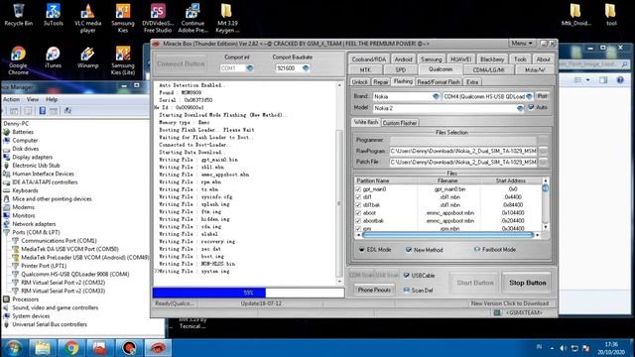Browse for Programmer file button
Viewport: 635px width, 357px height.
point(543,140)
